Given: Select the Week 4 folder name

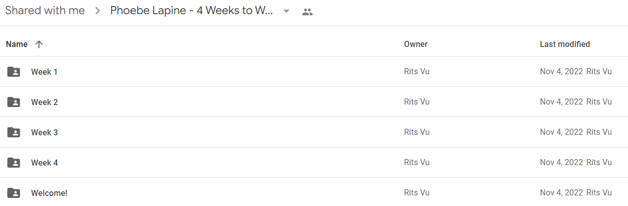Looking at the screenshot, I should pyautogui.click(x=44, y=163).
